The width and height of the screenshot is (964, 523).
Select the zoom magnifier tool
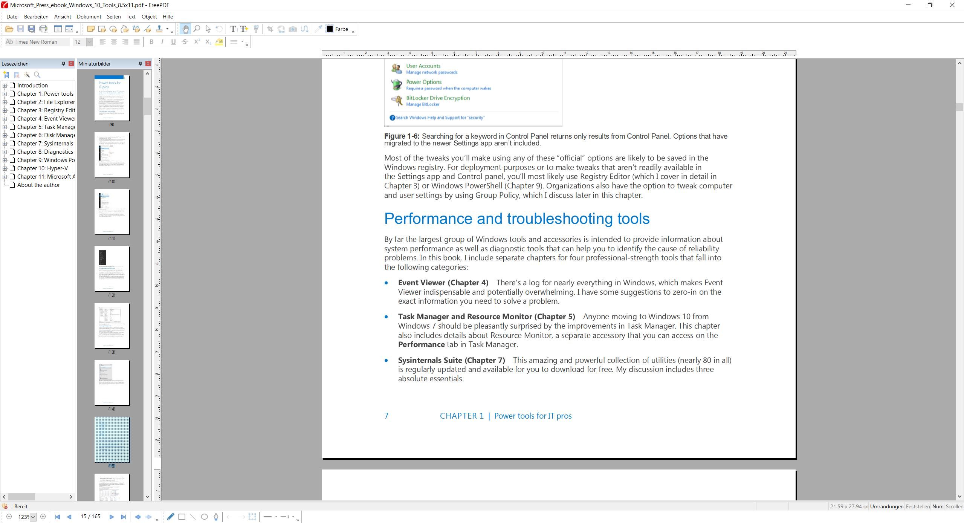click(197, 29)
